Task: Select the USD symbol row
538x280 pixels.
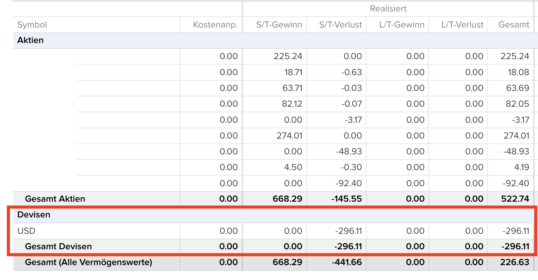Action: point(26,231)
